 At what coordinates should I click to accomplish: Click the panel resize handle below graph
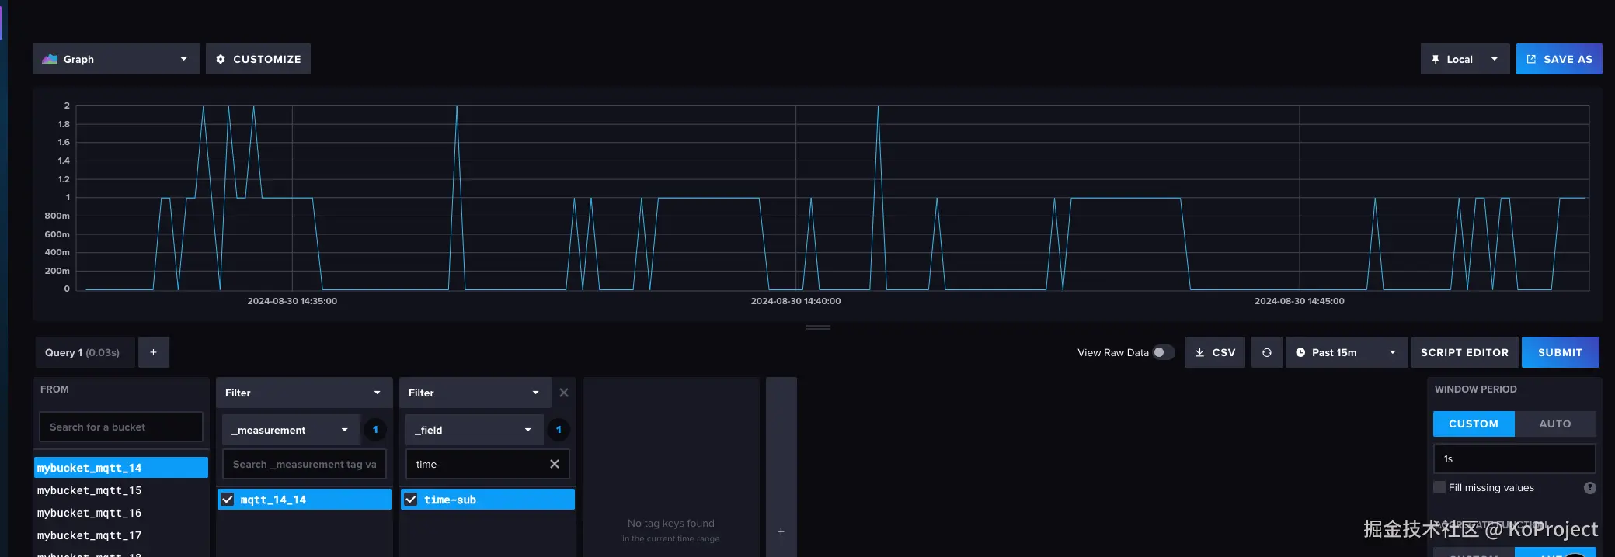[818, 327]
